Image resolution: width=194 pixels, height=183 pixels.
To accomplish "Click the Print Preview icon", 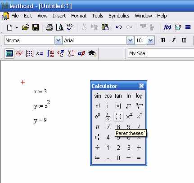I will tap(60, 27).
